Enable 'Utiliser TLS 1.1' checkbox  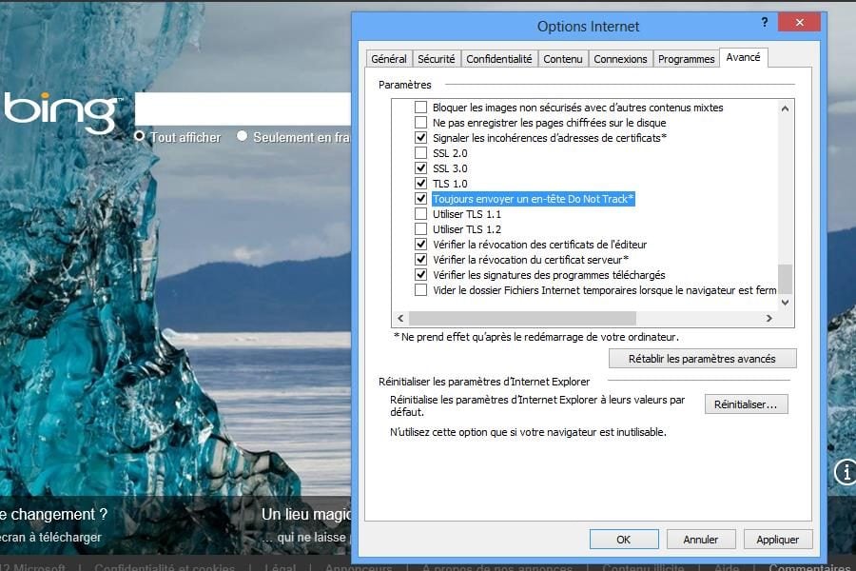pyautogui.click(x=421, y=214)
